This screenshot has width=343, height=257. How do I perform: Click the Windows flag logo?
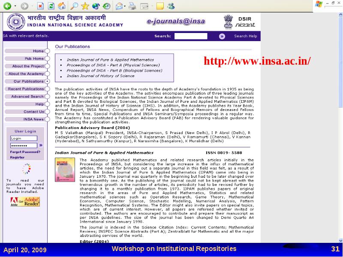click(x=319, y=4)
